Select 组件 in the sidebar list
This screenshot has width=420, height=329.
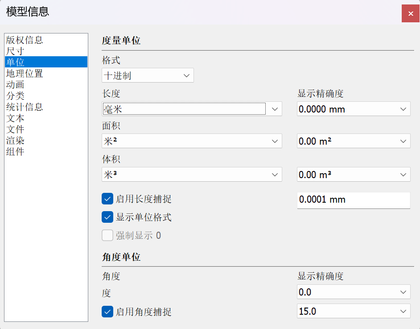coord(15,152)
